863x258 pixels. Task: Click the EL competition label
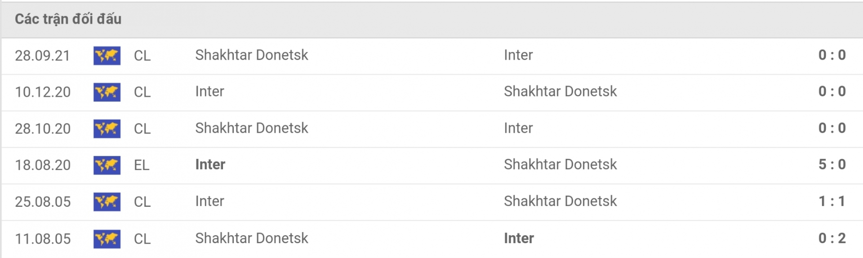click(x=142, y=165)
